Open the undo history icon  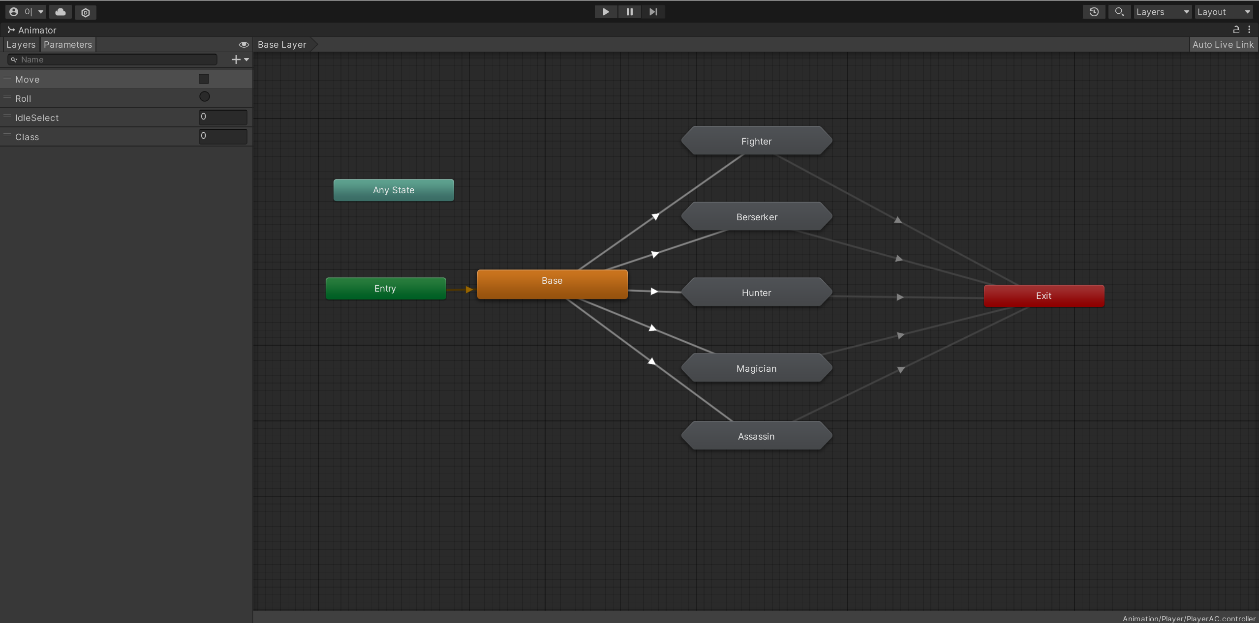(x=1094, y=12)
